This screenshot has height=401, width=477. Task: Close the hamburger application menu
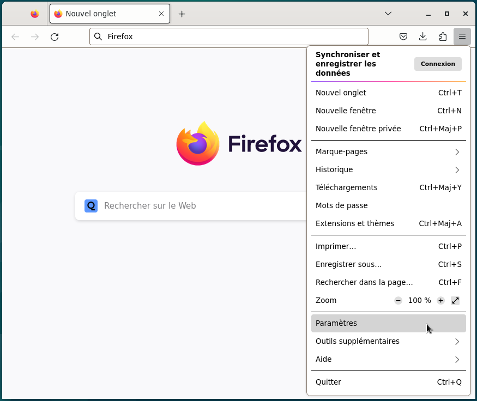tap(462, 37)
